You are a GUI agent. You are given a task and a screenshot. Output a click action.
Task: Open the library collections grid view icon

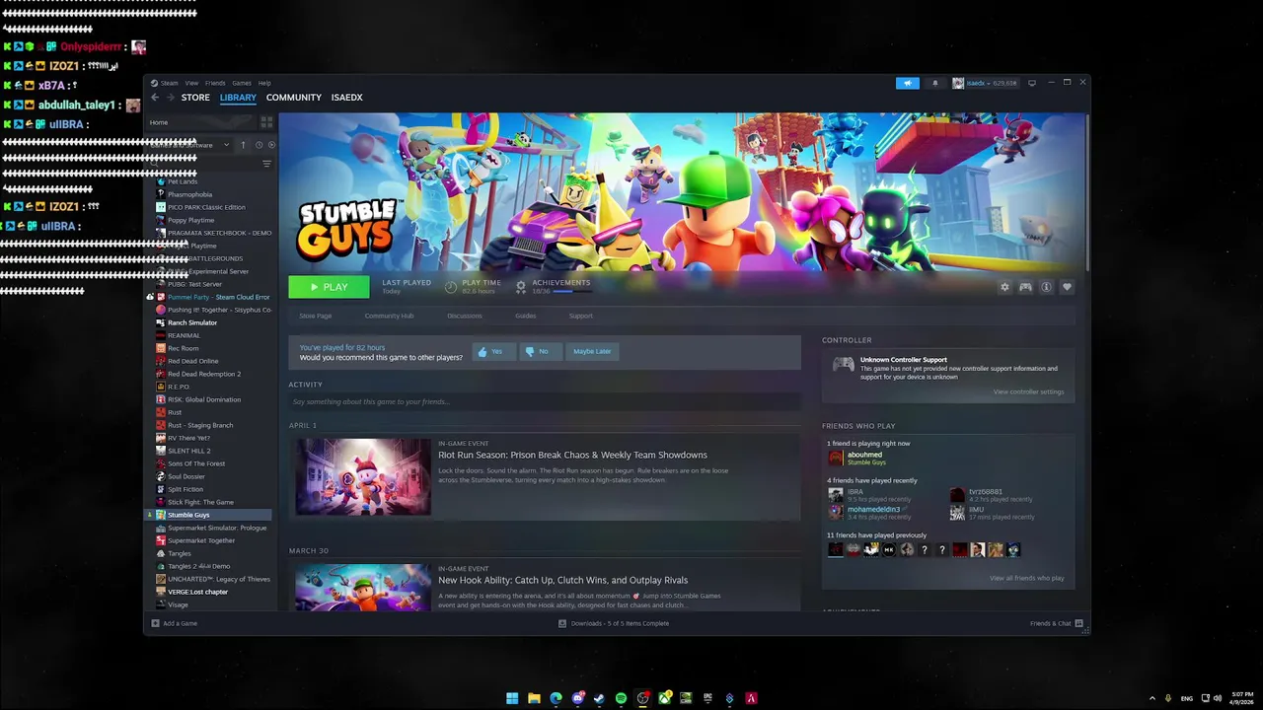[266, 122]
